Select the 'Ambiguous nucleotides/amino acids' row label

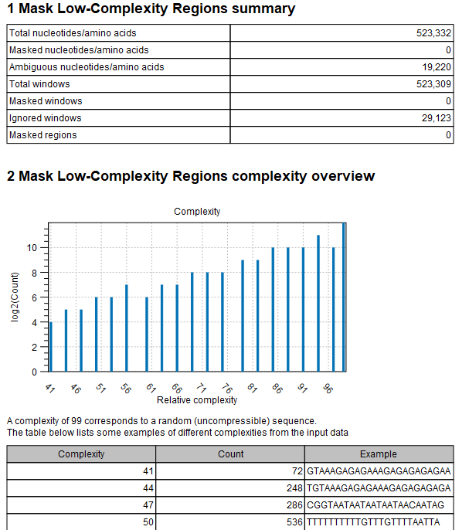click(86, 67)
